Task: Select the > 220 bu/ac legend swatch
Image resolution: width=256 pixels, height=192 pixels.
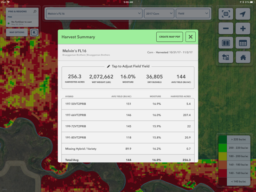Action: click(x=223, y=140)
